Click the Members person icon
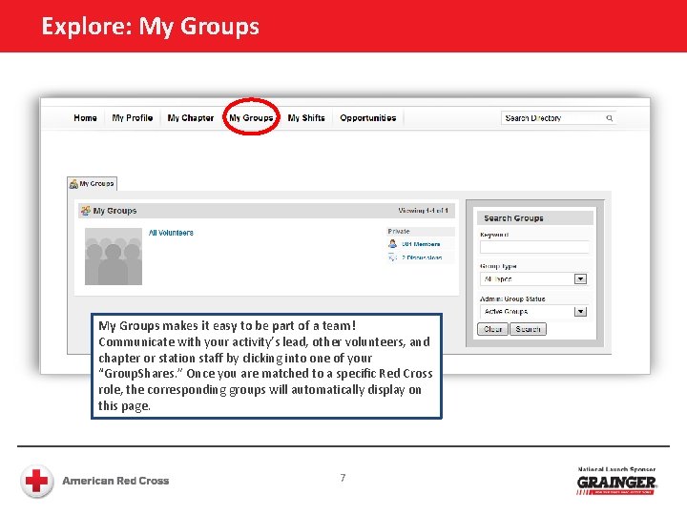The image size is (687, 515). pos(392,244)
